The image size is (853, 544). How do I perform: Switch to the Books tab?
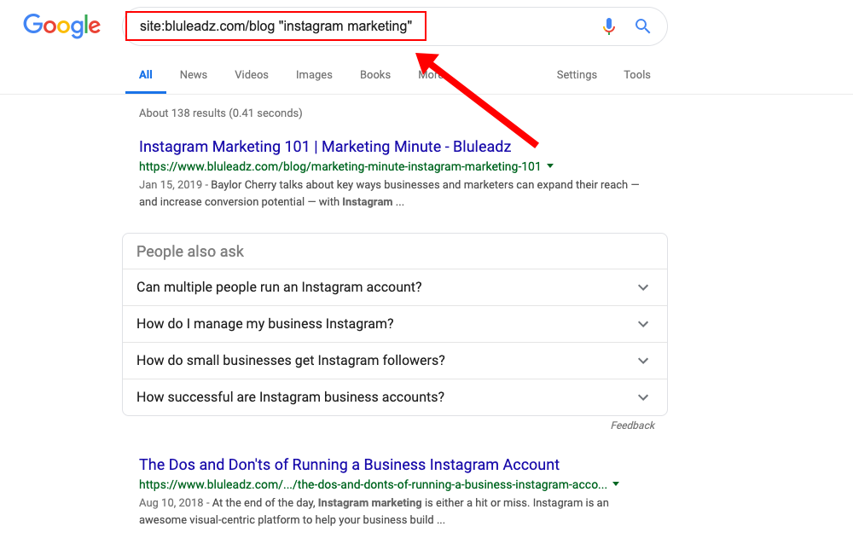[374, 75]
